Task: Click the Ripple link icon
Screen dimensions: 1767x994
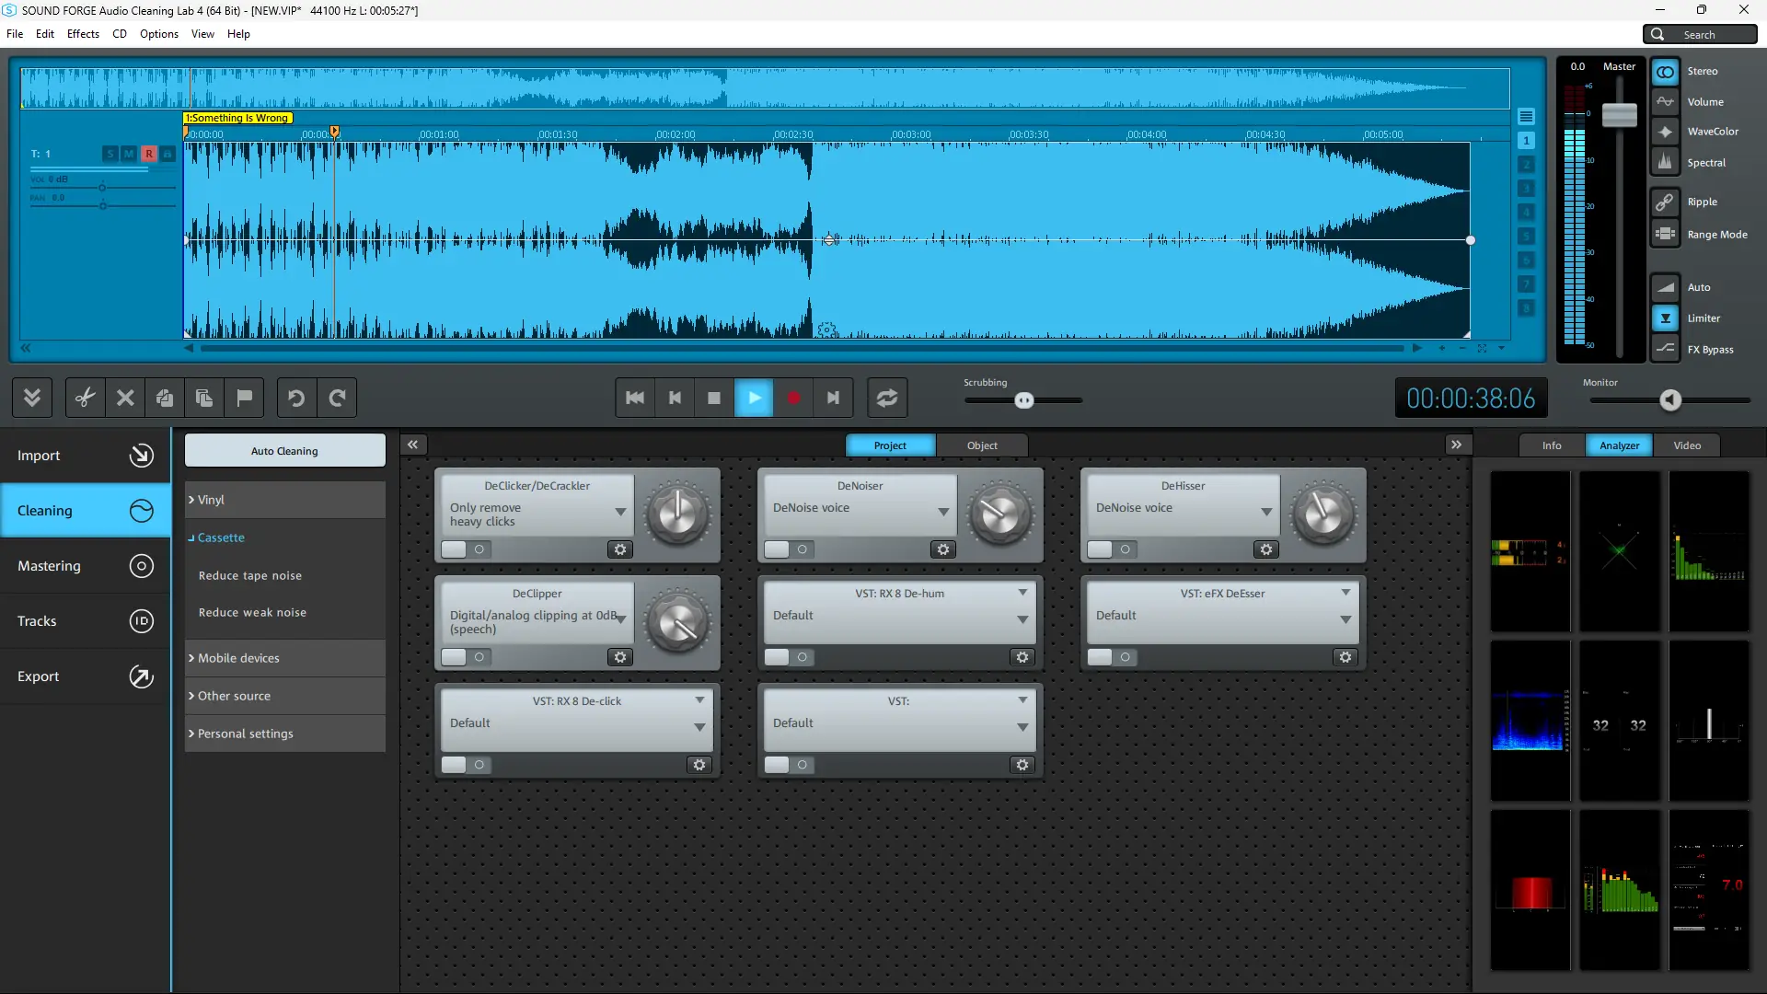Action: [1665, 202]
